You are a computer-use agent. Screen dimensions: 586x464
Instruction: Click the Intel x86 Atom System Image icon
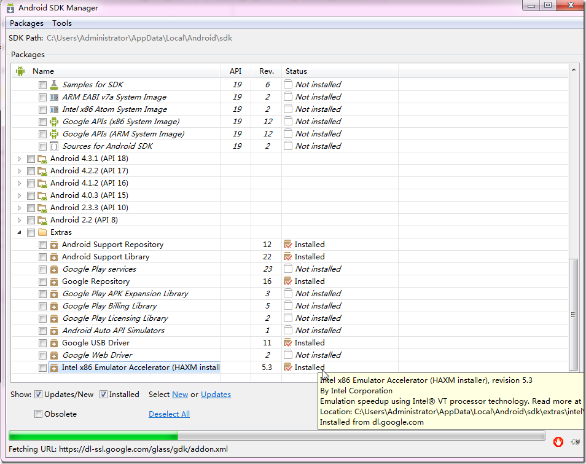pyautogui.click(x=54, y=109)
